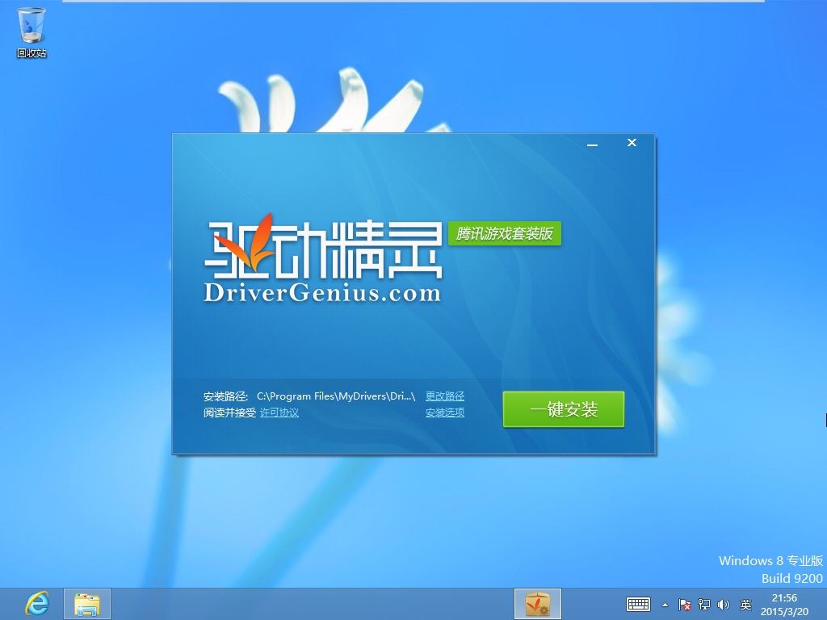Click the 腾讯游戏套装版 green badge
The height and width of the screenshot is (620, 827).
505,233
